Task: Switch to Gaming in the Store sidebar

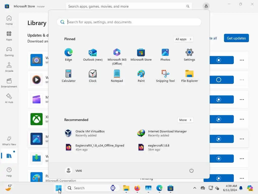Action: point(9,52)
